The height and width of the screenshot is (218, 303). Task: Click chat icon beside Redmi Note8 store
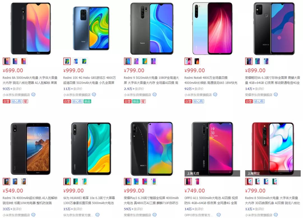pyautogui.click(x=215, y=95)
